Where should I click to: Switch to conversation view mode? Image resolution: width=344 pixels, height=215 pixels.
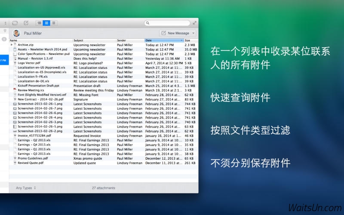point(39,23)
